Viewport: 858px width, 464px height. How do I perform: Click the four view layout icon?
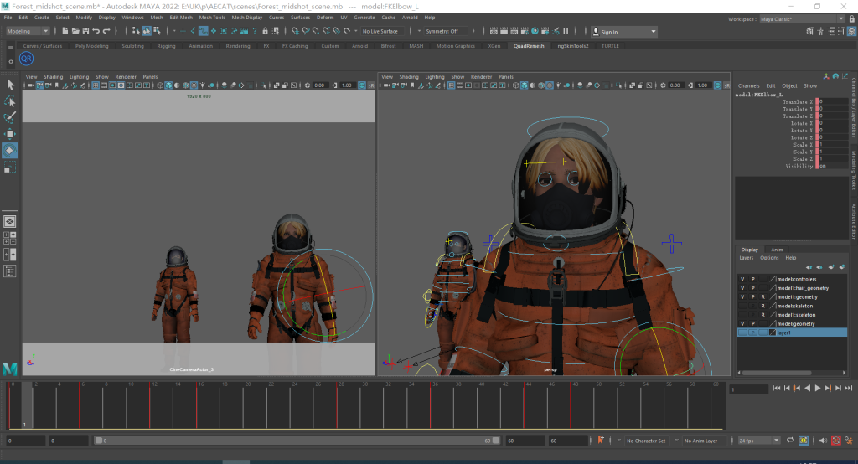(x=10, y=238)
